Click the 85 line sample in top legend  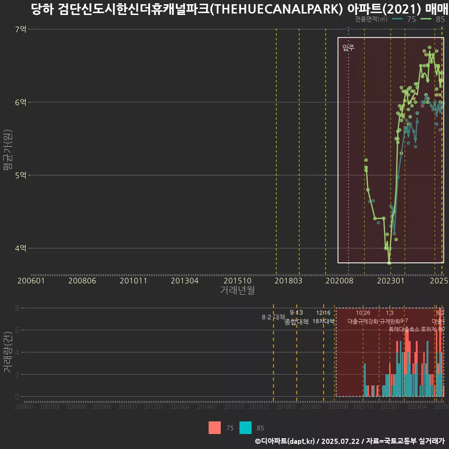click(x=426, y=19)
